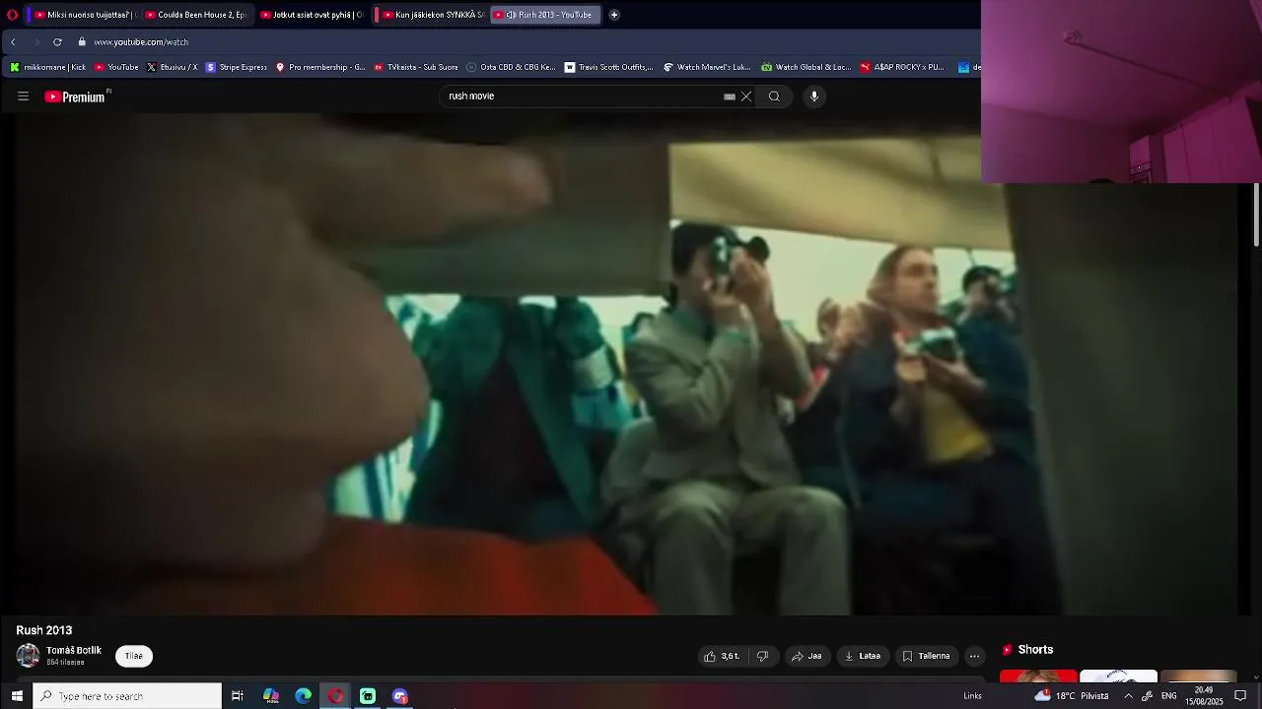1262x709 pixels.
Task: Show hidden system tray icons
Action: 1128,696
